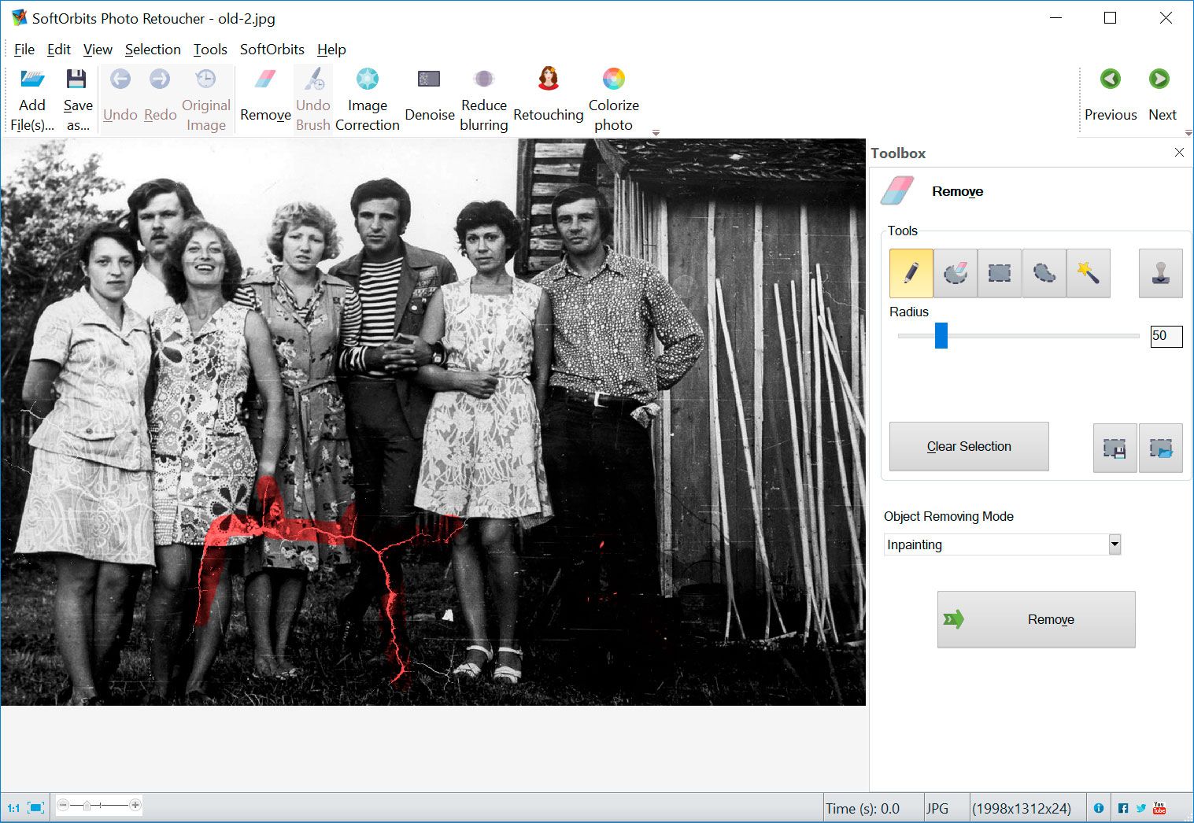
Task: Choose the clone stamp tool
Action: [1160, 273]
